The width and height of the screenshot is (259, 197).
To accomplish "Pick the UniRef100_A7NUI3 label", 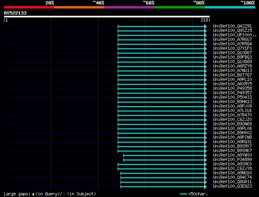I will (232, 71).
